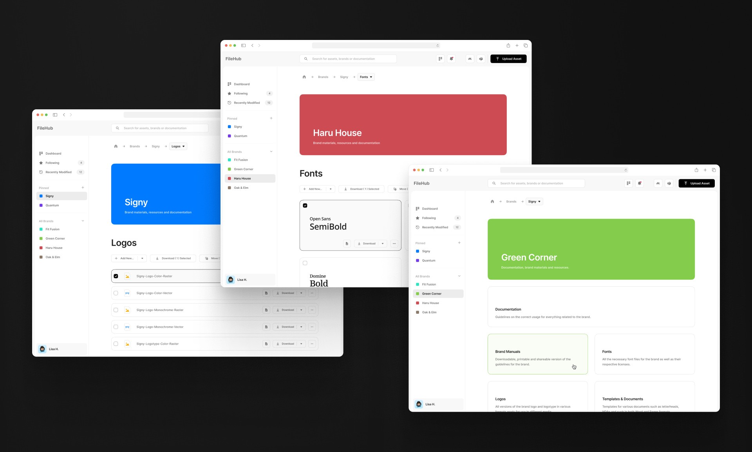Click the Upload Asset button
The width and height of the screenshot is (752, 452).
509,59
